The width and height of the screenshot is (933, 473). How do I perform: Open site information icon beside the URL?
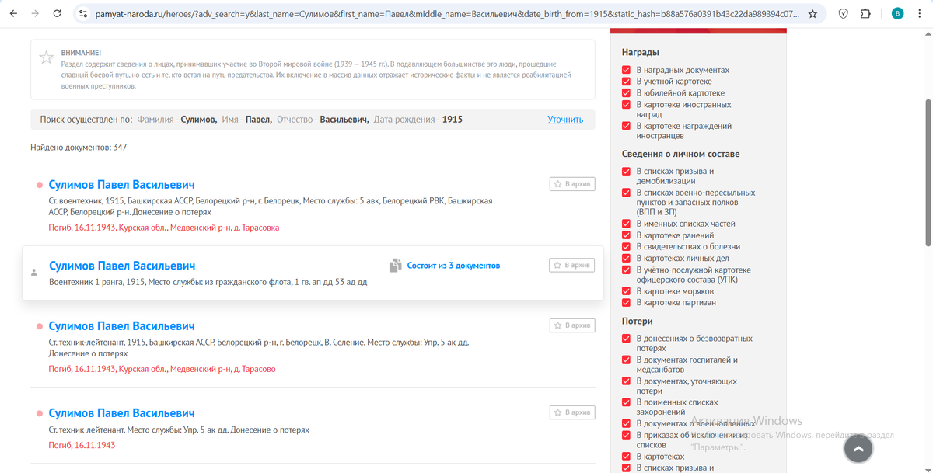point(84,14)
